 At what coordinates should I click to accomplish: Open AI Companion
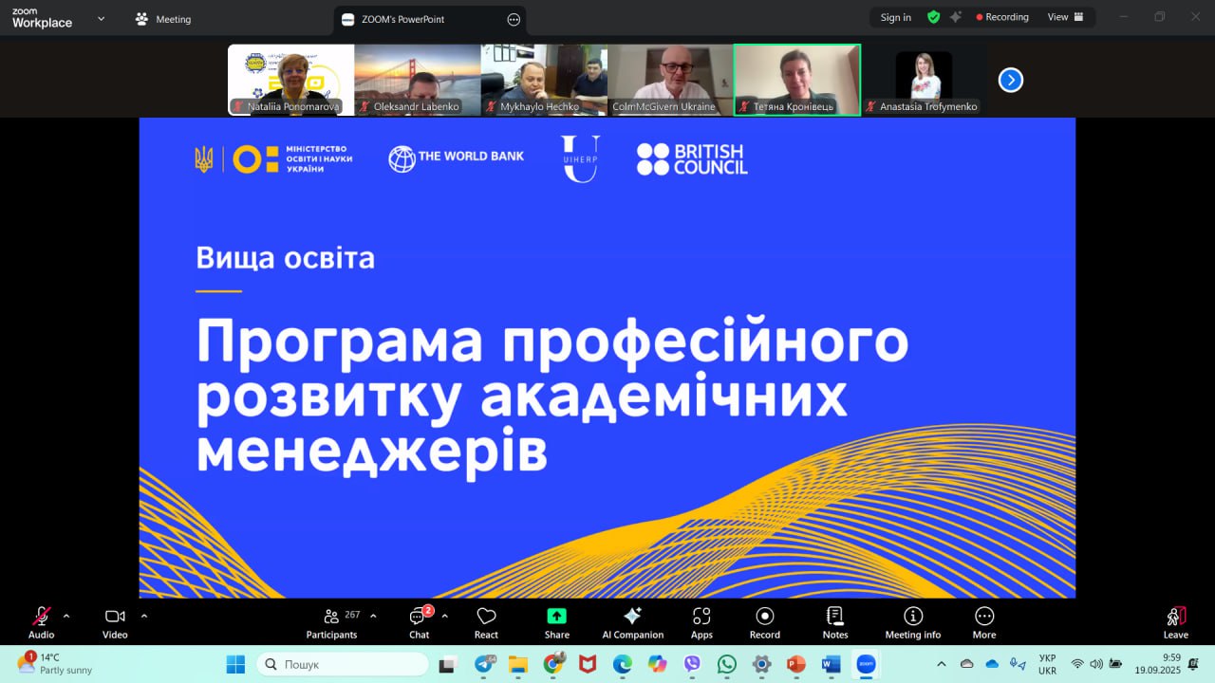(x=632, y=621)
